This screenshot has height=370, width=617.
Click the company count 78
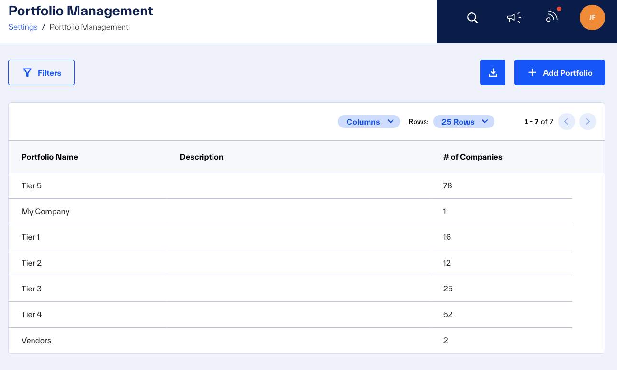point(448,186)
